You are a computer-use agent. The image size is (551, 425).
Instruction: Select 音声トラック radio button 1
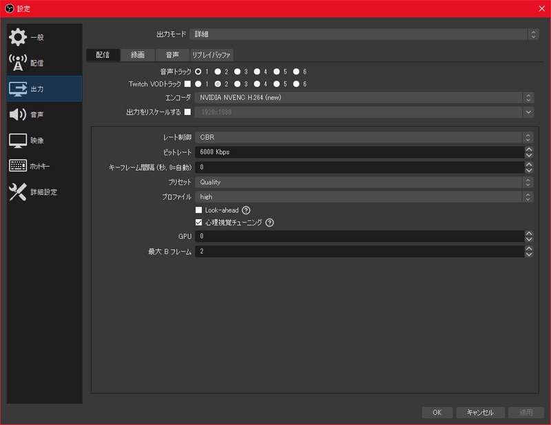click(198, 72)
